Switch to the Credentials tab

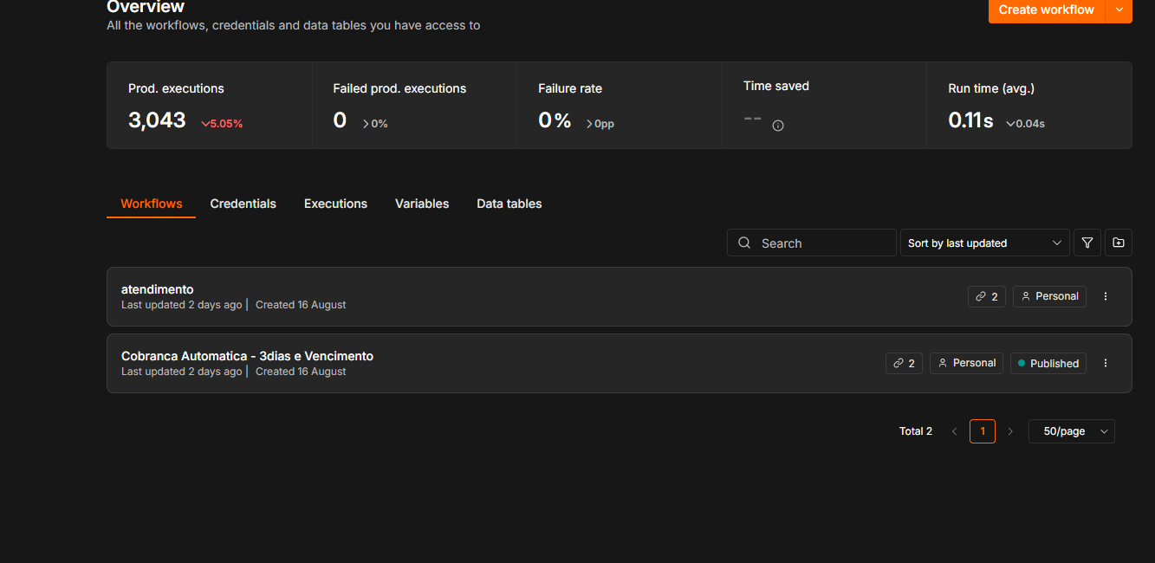pyautogui.click(x=243, y=204)
